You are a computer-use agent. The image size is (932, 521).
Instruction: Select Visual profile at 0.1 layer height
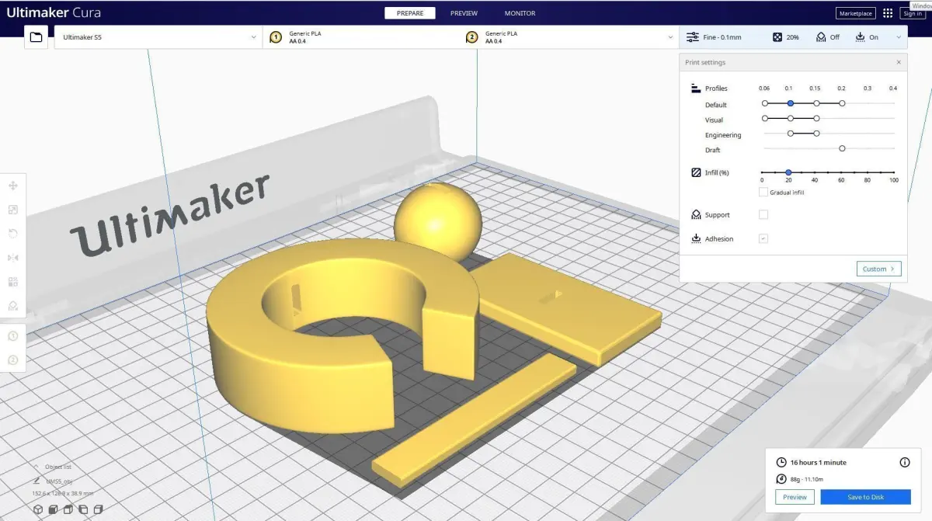(x=790, y=118)
